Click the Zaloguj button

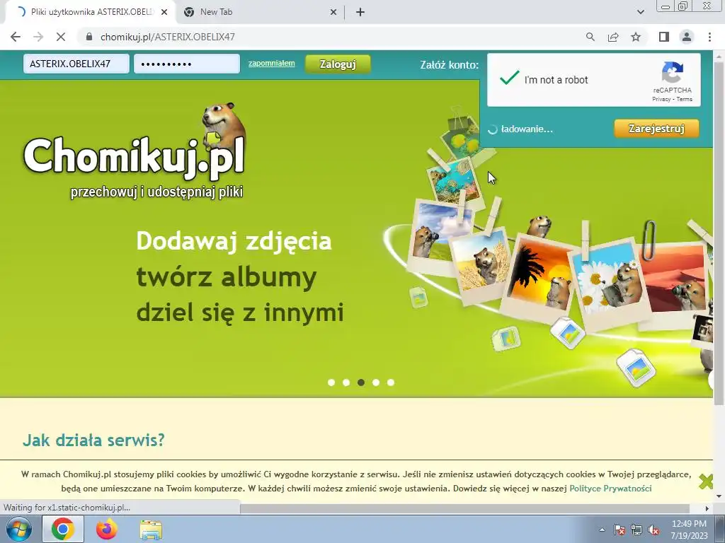click(338, 64)
